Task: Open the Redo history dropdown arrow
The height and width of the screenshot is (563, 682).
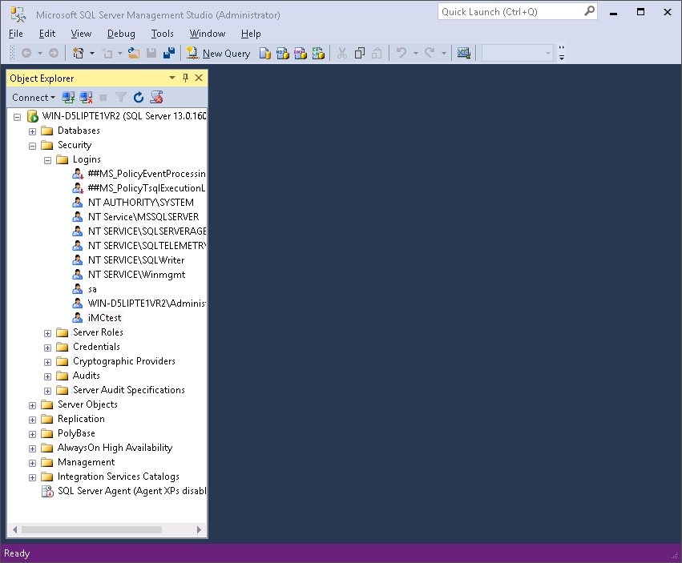Action: [444, 54]
